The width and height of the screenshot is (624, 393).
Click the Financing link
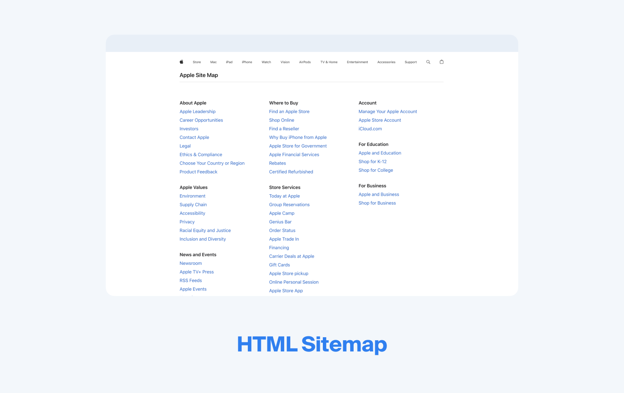[x=279, y=248]
